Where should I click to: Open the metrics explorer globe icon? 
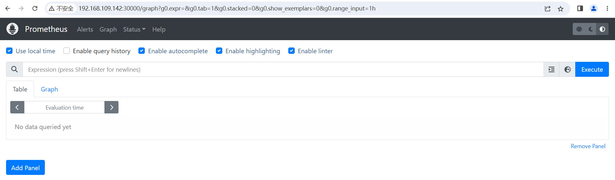point(567,69)
